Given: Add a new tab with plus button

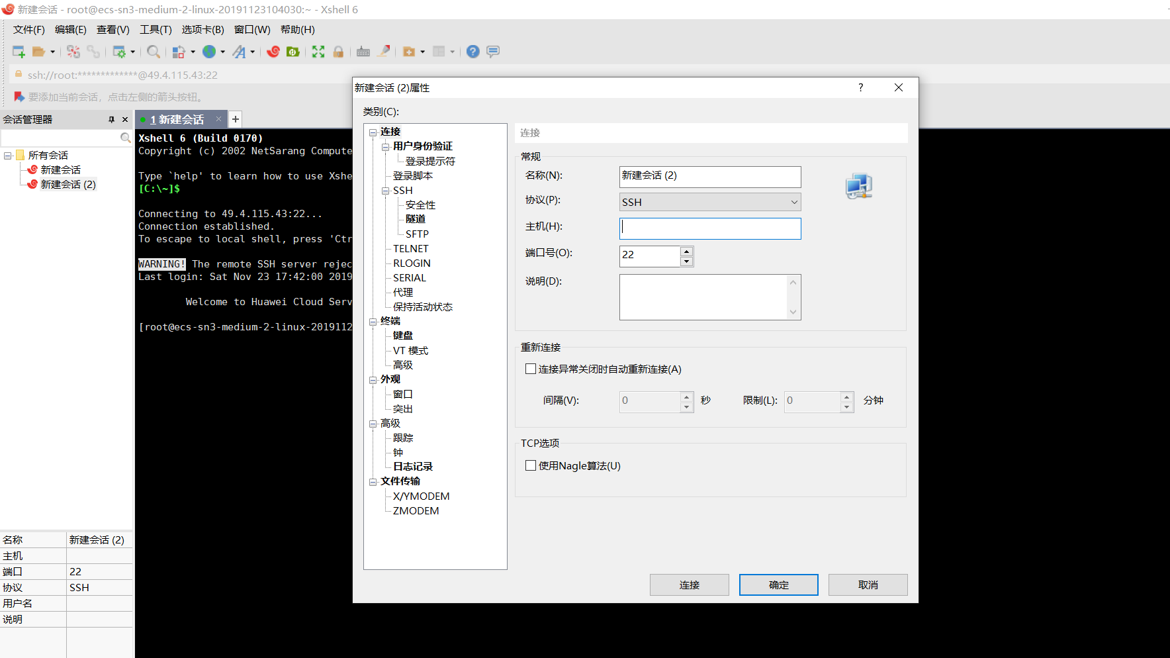Looking at the screenshot, I should [x=236, y=119].
